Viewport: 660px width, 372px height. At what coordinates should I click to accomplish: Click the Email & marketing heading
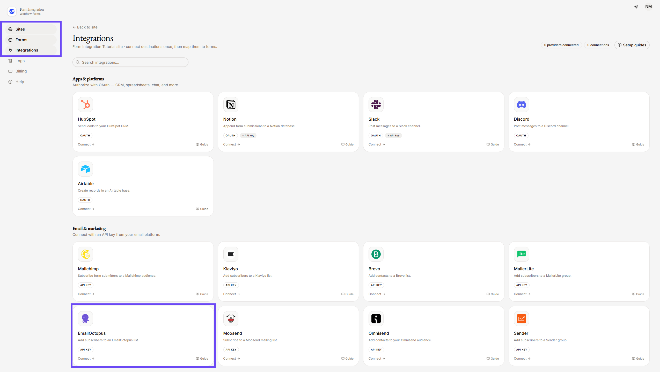[x=89, y=228]
